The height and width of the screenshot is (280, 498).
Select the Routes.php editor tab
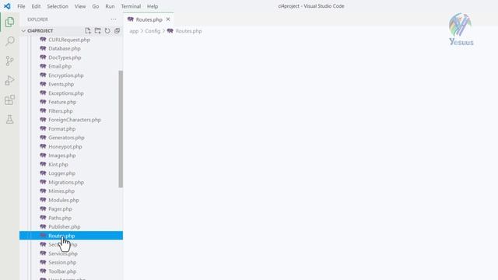(149, 19)
